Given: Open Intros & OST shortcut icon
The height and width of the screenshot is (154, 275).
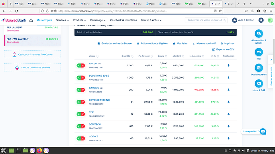Looking at the screenshot, I should (x=259, y=84).
